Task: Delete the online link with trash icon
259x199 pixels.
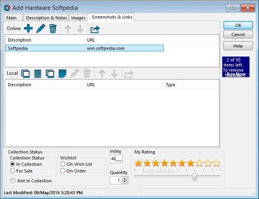Action: tap(53, 28)
